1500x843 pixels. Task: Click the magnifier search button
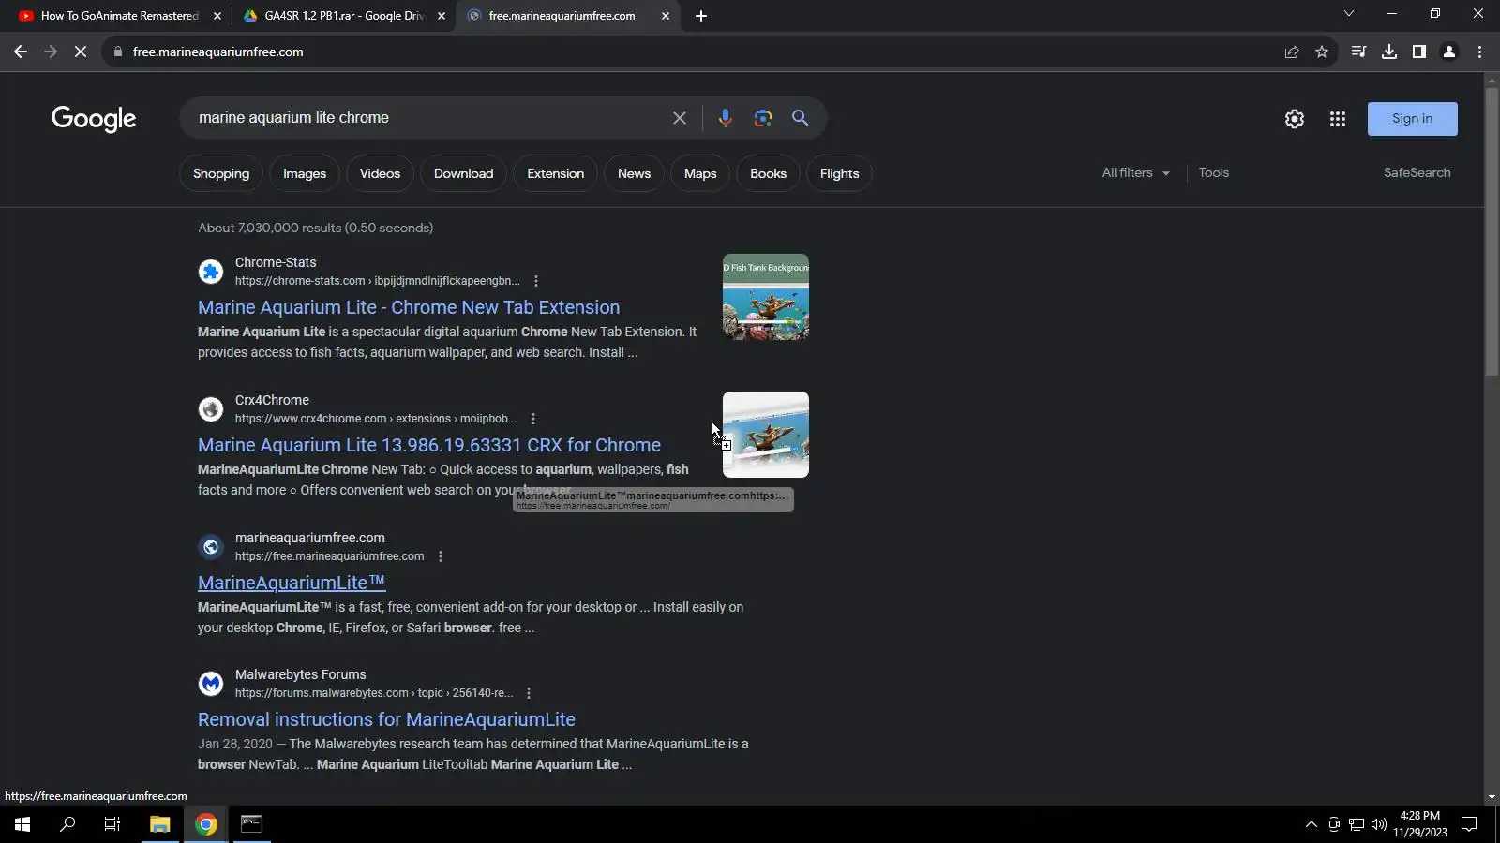pos(800,118)
